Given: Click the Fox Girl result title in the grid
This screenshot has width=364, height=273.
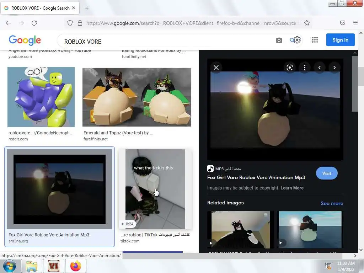Looking at the screenshot, I should click(49, 235).
